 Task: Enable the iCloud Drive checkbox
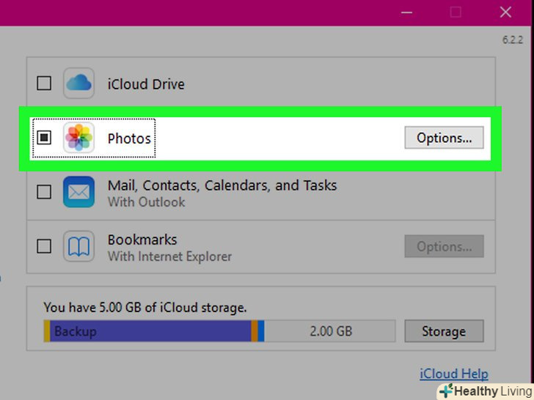coord(44,84)
